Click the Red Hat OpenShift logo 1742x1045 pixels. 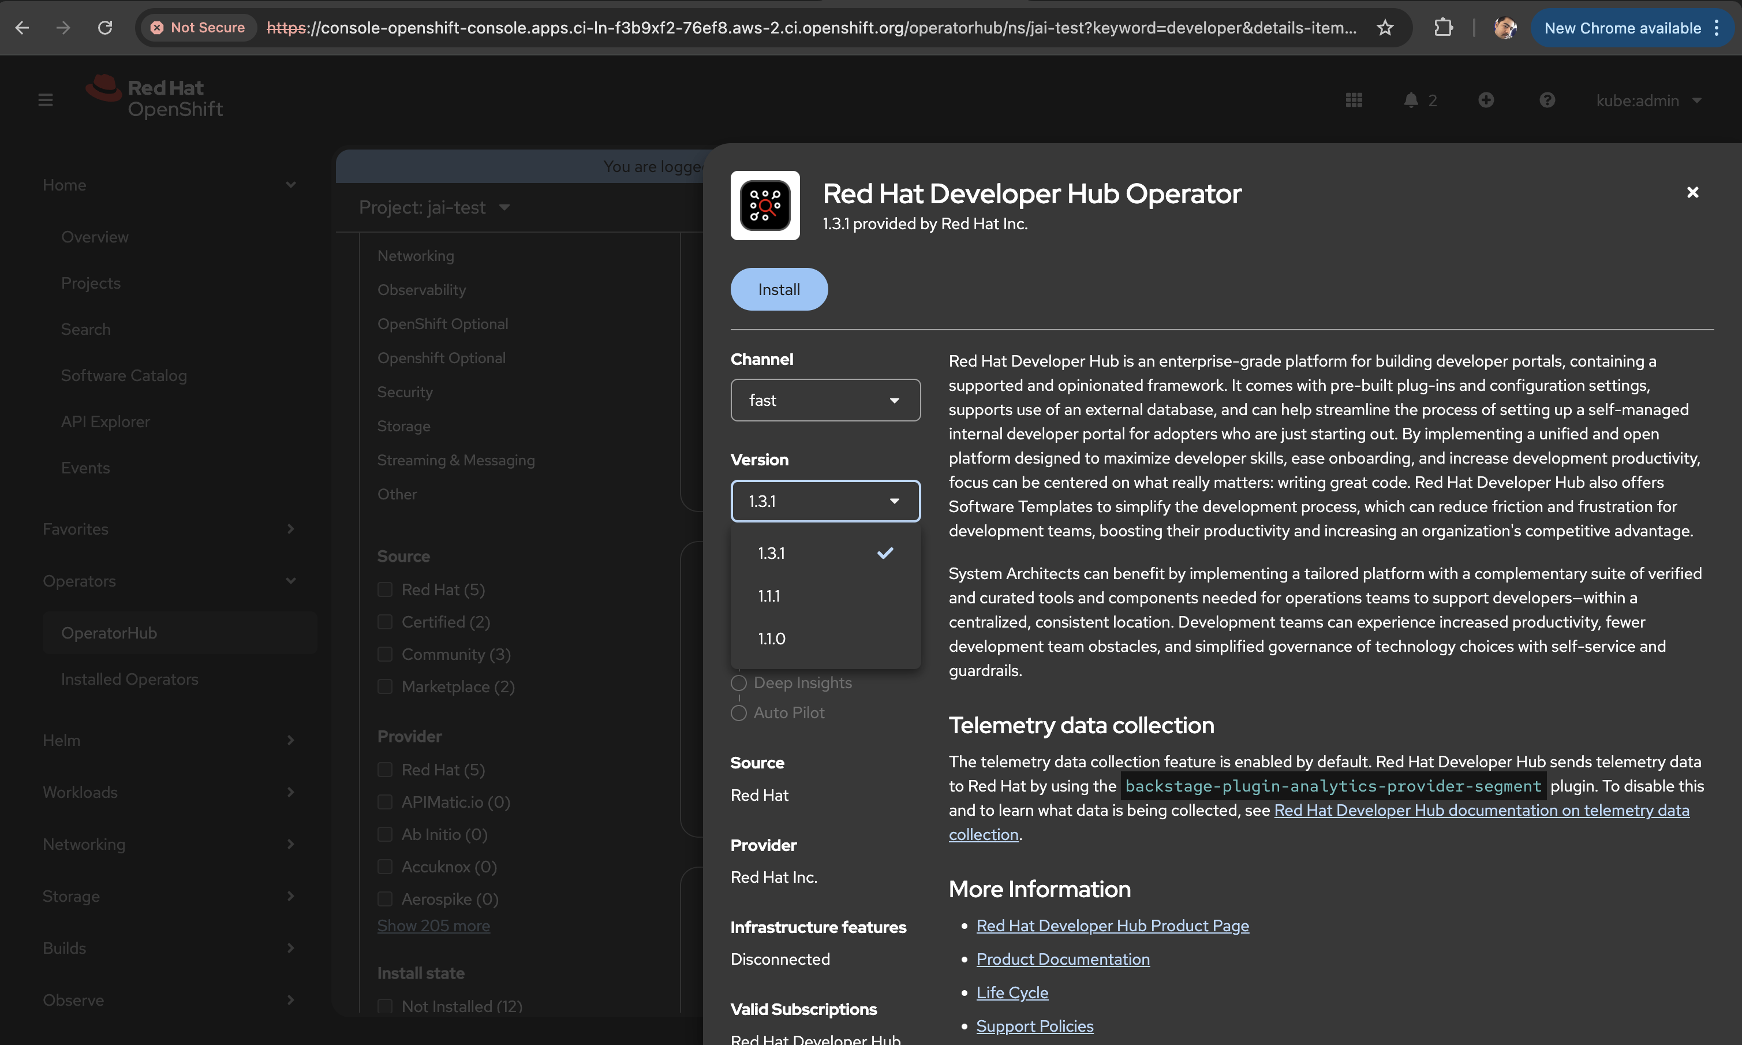pyautogui.click(x=154, y=98)
